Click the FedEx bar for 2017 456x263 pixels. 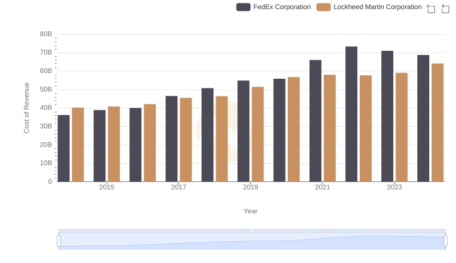pyautogui.click(x=172, y=139)
